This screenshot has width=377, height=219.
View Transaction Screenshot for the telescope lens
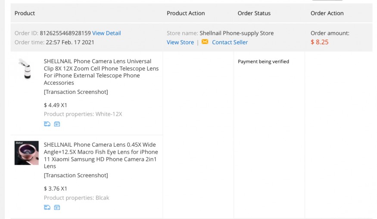[x=76, y=92]
